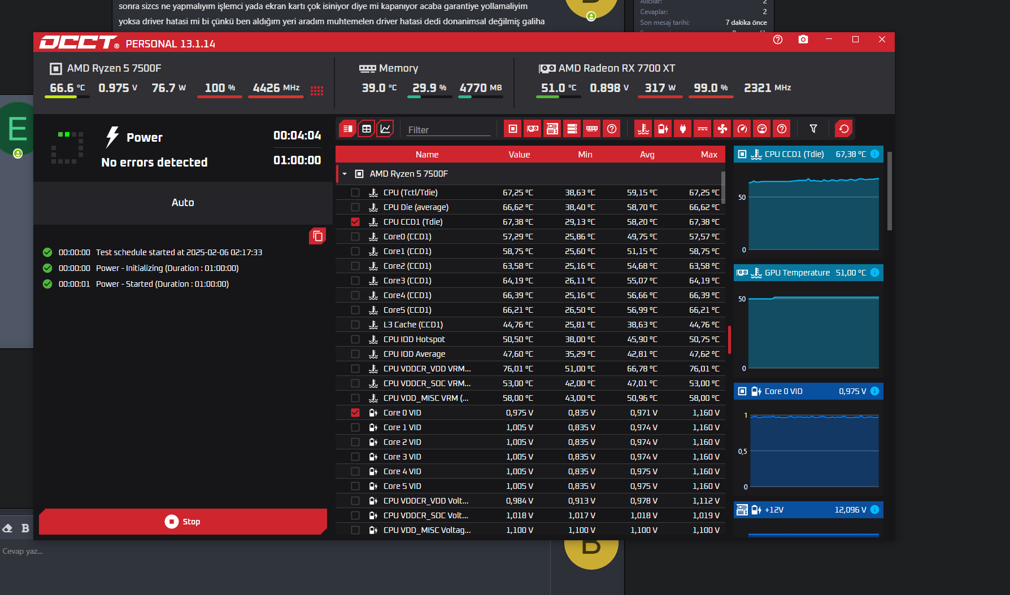
Task: Click the Memory usage reading 29.9 %
Action: [x=429, y=88]
